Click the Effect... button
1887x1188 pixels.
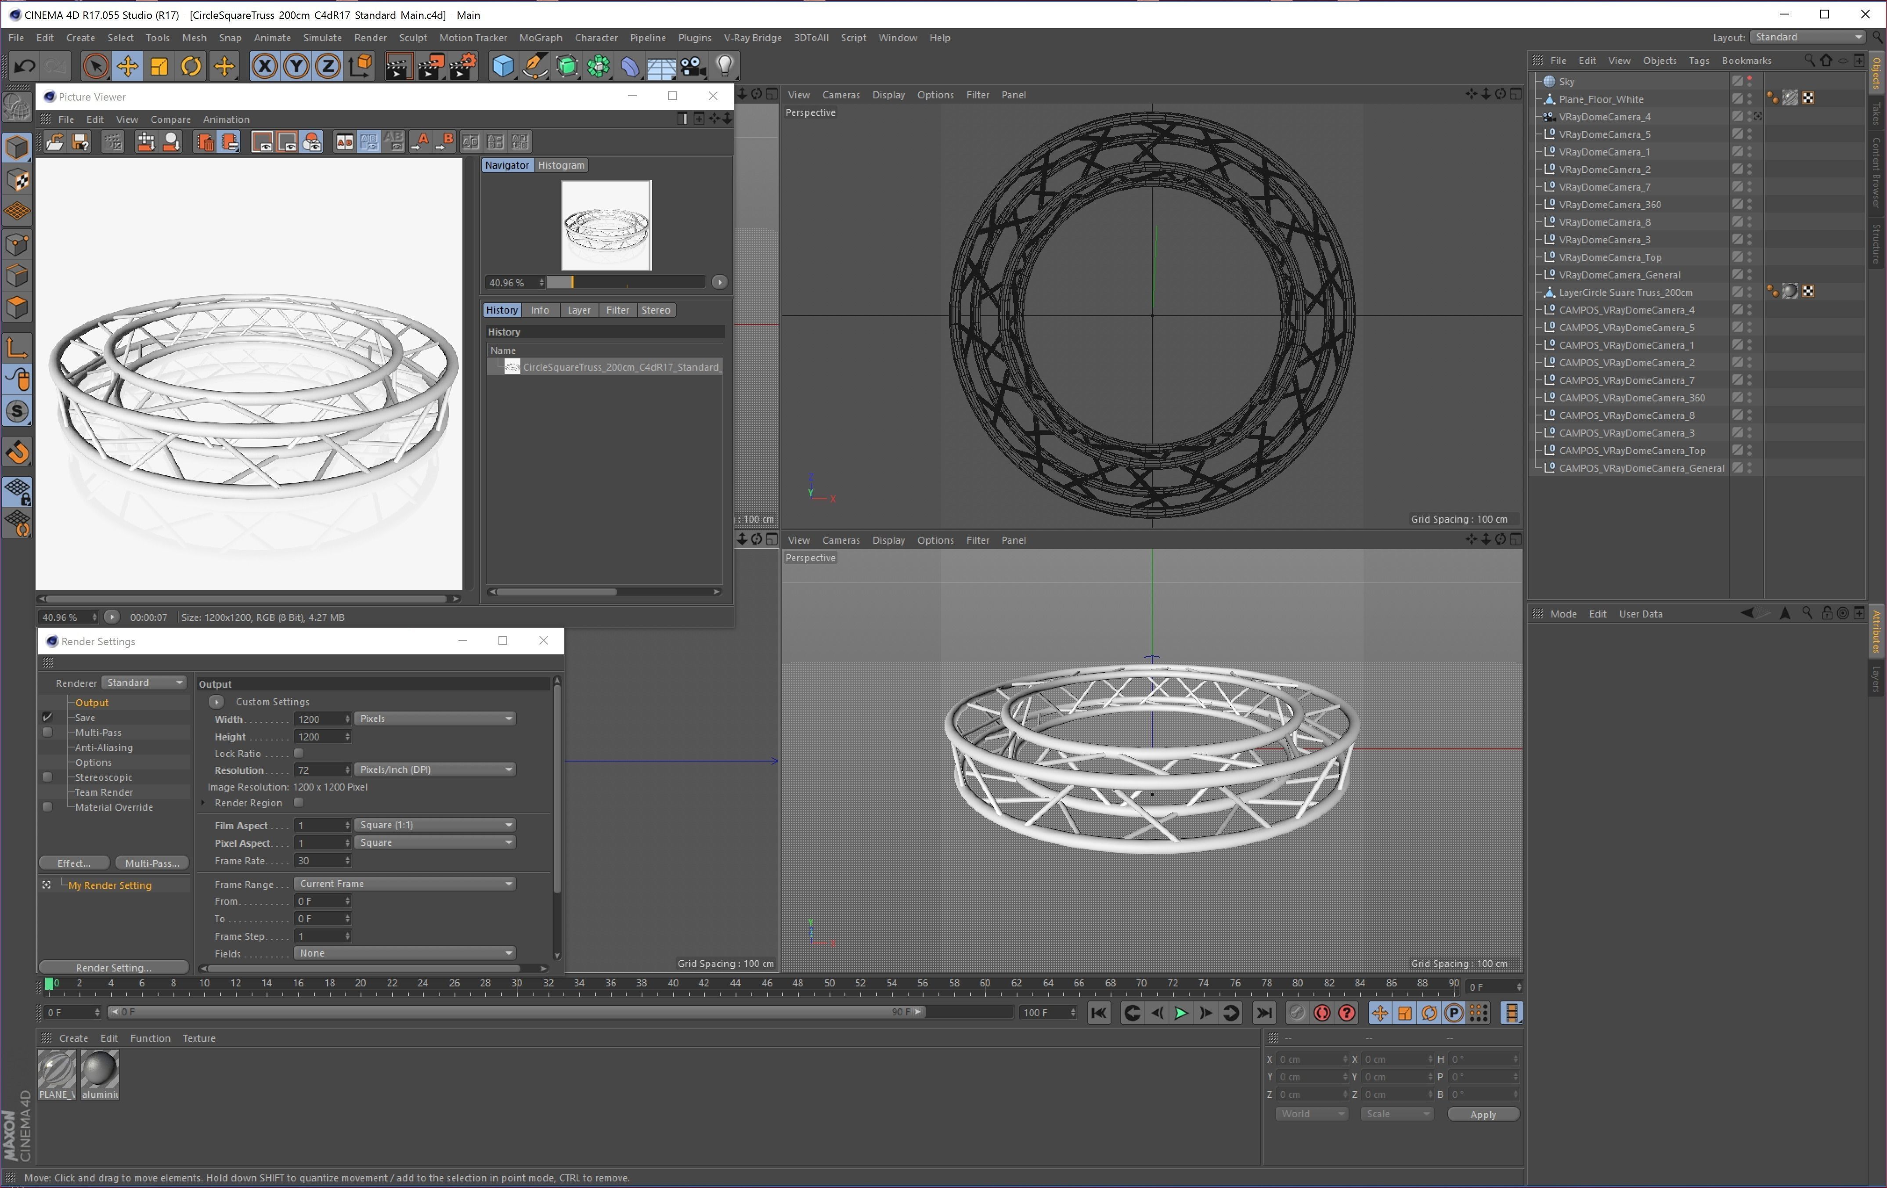coord(74,863)
